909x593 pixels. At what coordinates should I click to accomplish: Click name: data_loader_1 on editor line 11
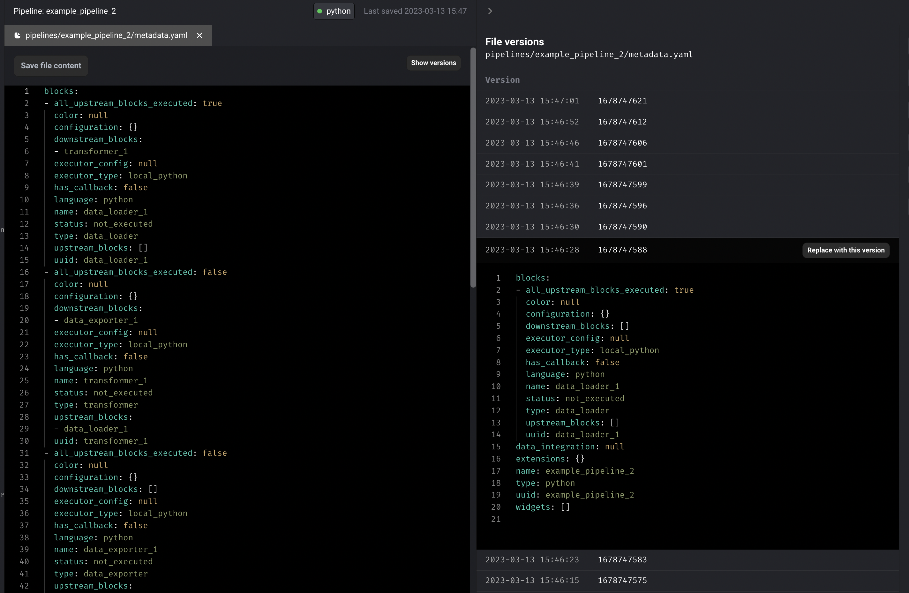pos(101,212)
